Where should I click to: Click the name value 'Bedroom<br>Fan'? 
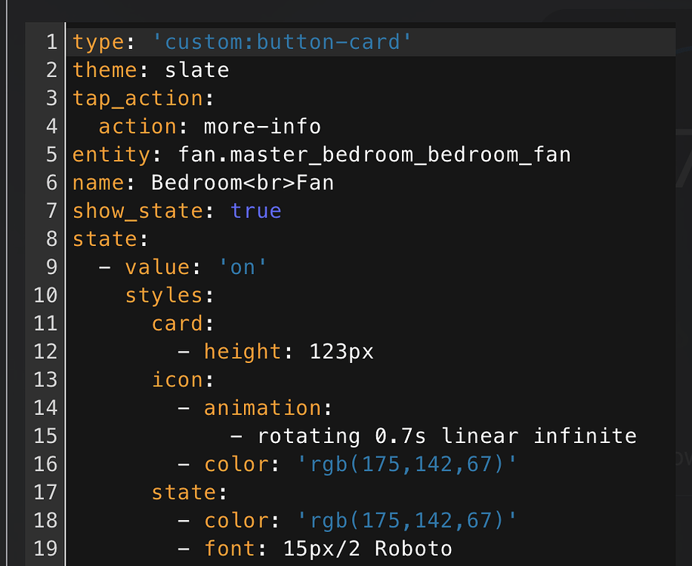tap(242, 183)
